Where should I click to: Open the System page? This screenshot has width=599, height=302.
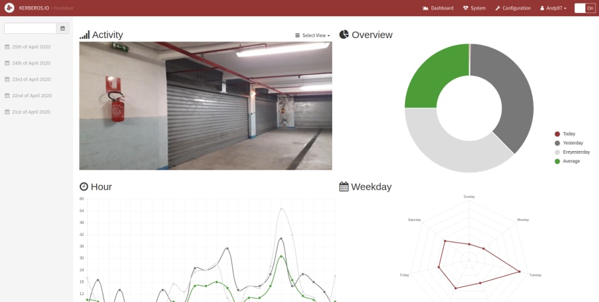pyautogui.click(x=474, y=8)
